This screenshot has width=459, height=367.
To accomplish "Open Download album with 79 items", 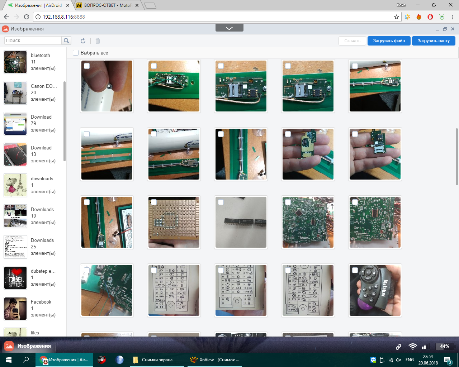I will 33,124.
